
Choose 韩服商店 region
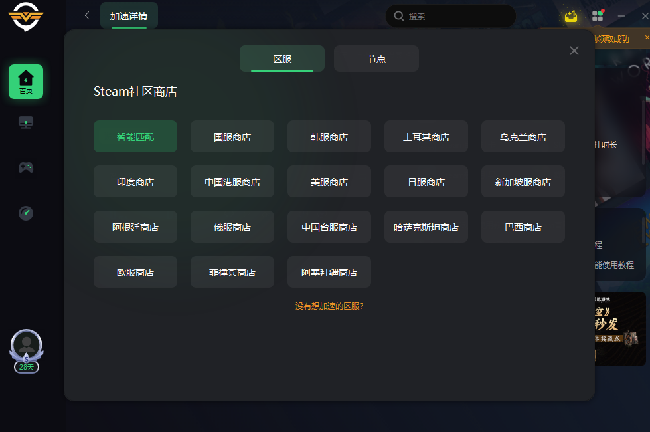[329, 136]
